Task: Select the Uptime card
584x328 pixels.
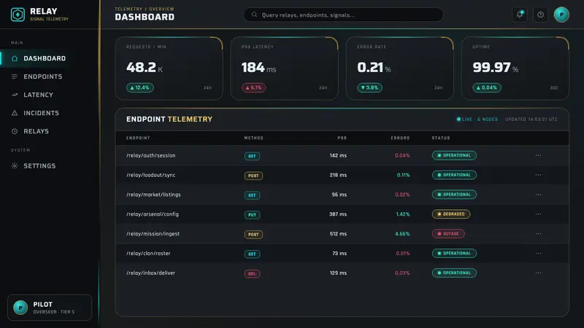Action: pos(515,69)
